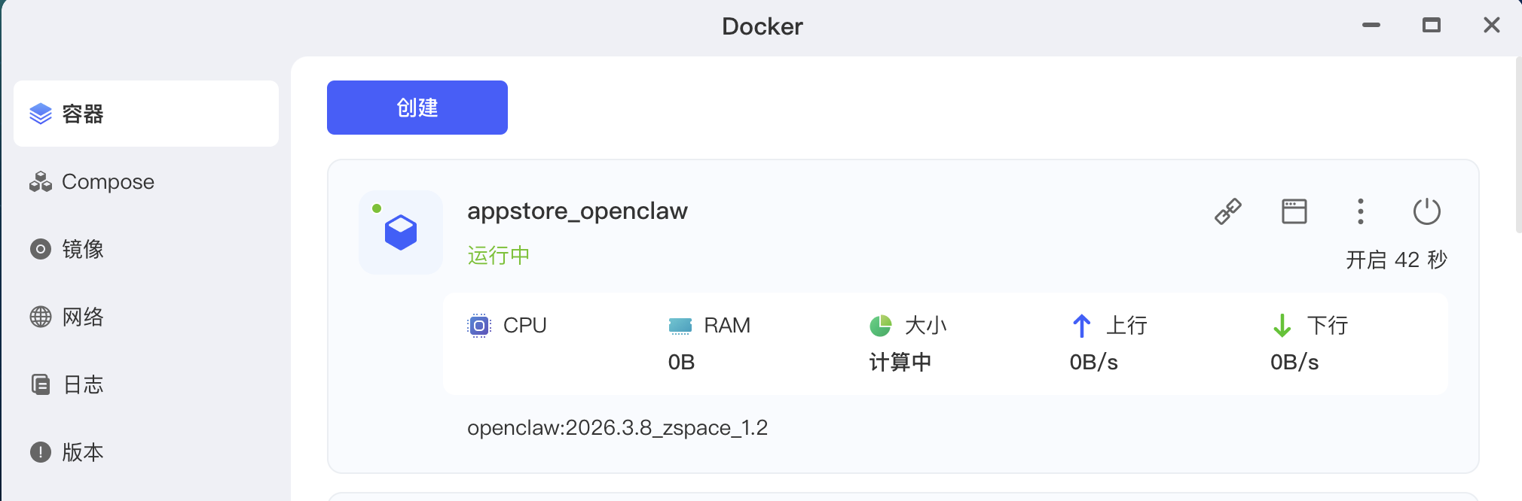Select the 容器 sidebar tab
Viewport: 1522px width, 501px height.
point(146,114)
